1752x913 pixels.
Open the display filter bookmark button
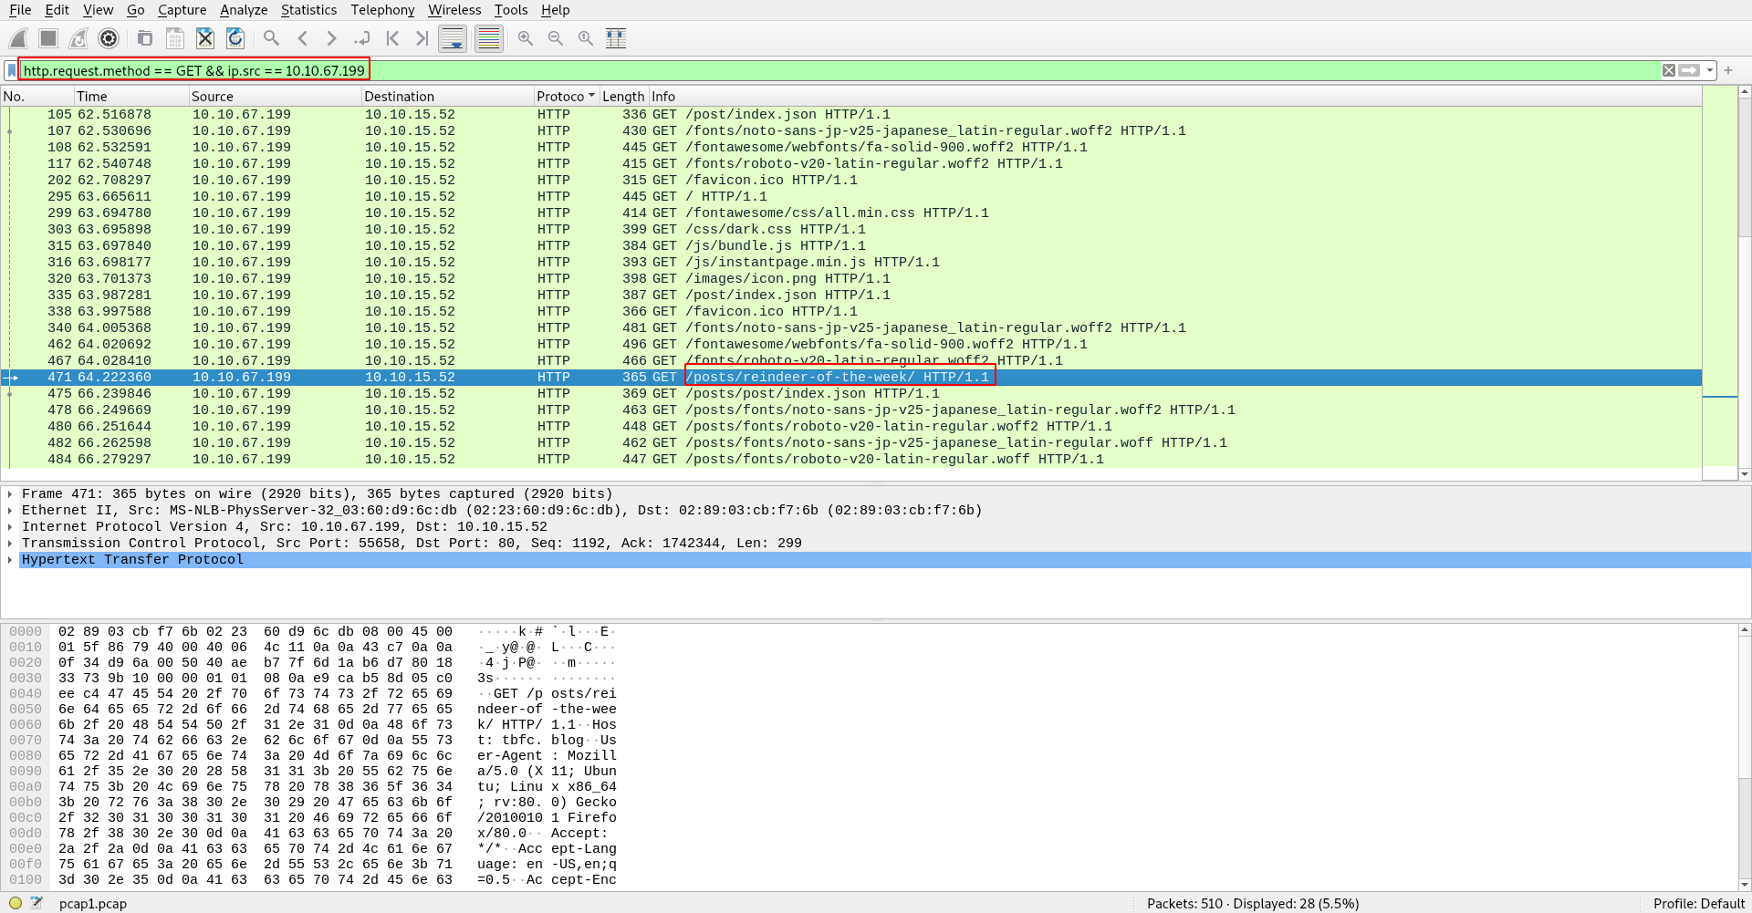[11, 70]
